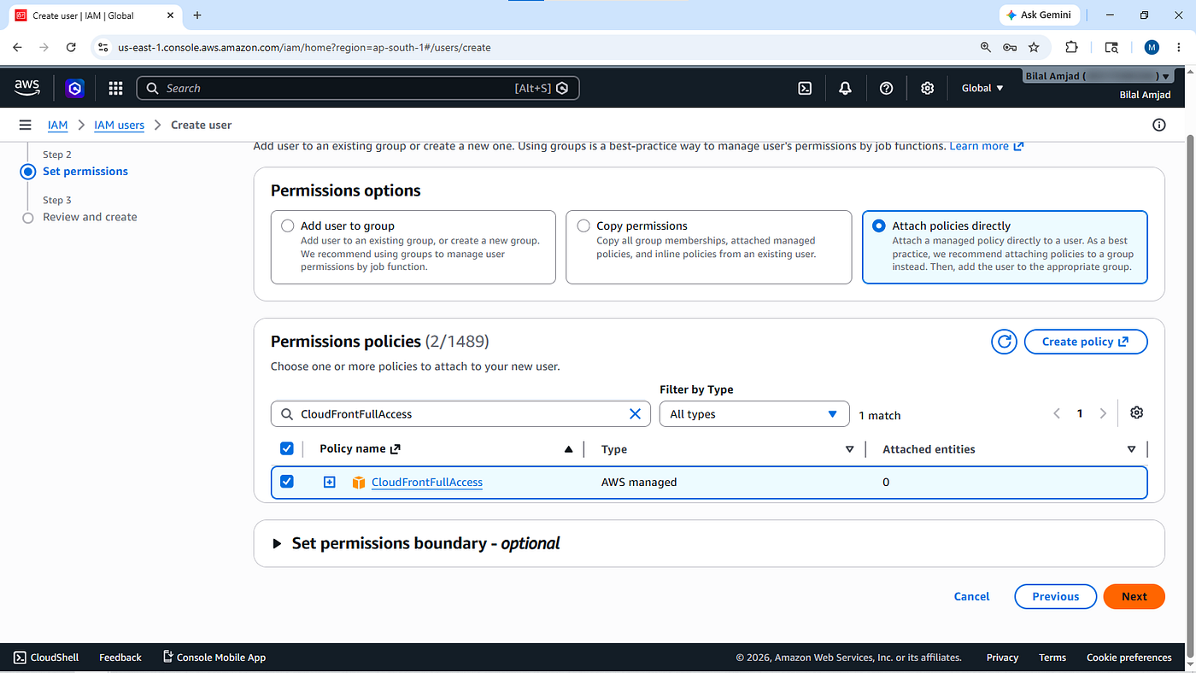
Task: View site information icon in the address bar
Action: (103, 48)
